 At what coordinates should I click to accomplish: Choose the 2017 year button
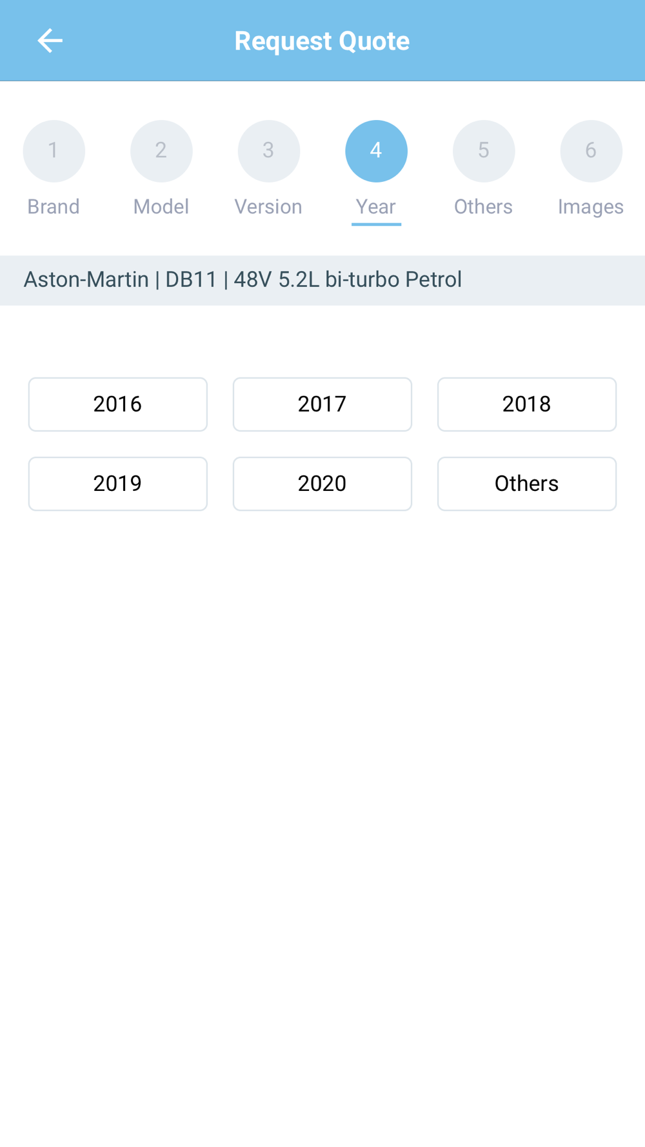point(322,404)
